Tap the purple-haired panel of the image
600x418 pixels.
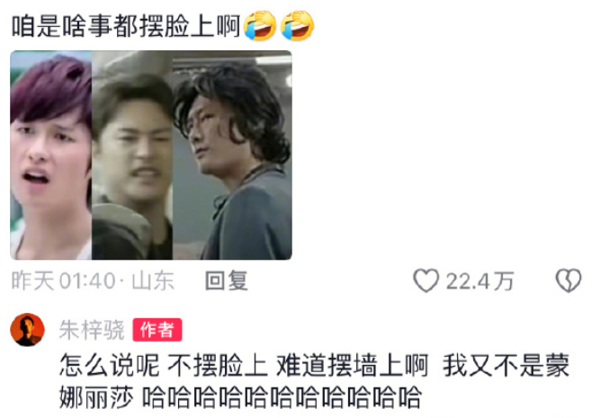pyautogui.click(x=51, y=155)
